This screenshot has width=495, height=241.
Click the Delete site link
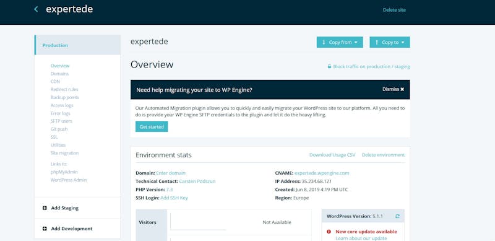click(x=394, y=10)
